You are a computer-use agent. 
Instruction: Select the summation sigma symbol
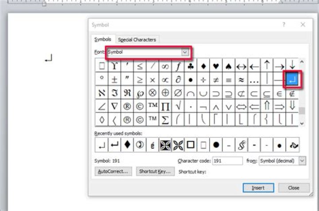coord(165,119)
